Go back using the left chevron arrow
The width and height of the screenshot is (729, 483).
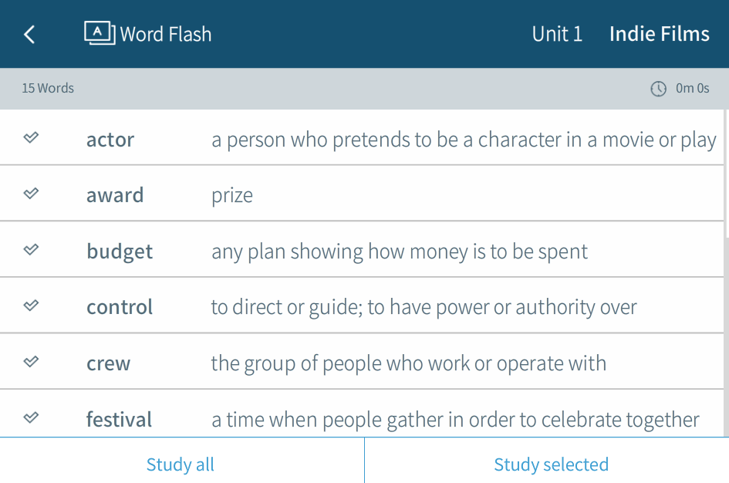29,34
